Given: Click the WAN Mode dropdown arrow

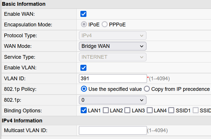Looking at the screenshot, I should [142, 46].
